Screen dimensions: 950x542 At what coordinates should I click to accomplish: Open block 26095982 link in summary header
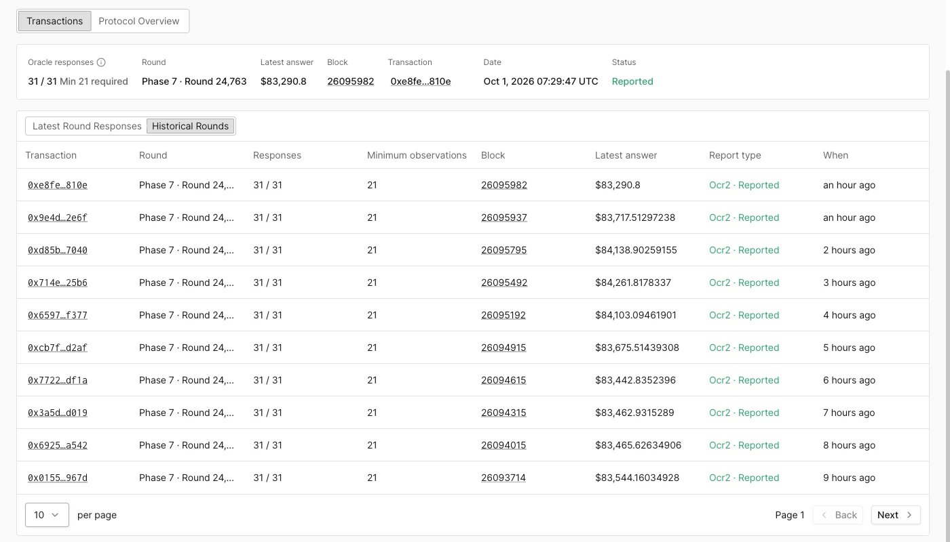[351, 81]
